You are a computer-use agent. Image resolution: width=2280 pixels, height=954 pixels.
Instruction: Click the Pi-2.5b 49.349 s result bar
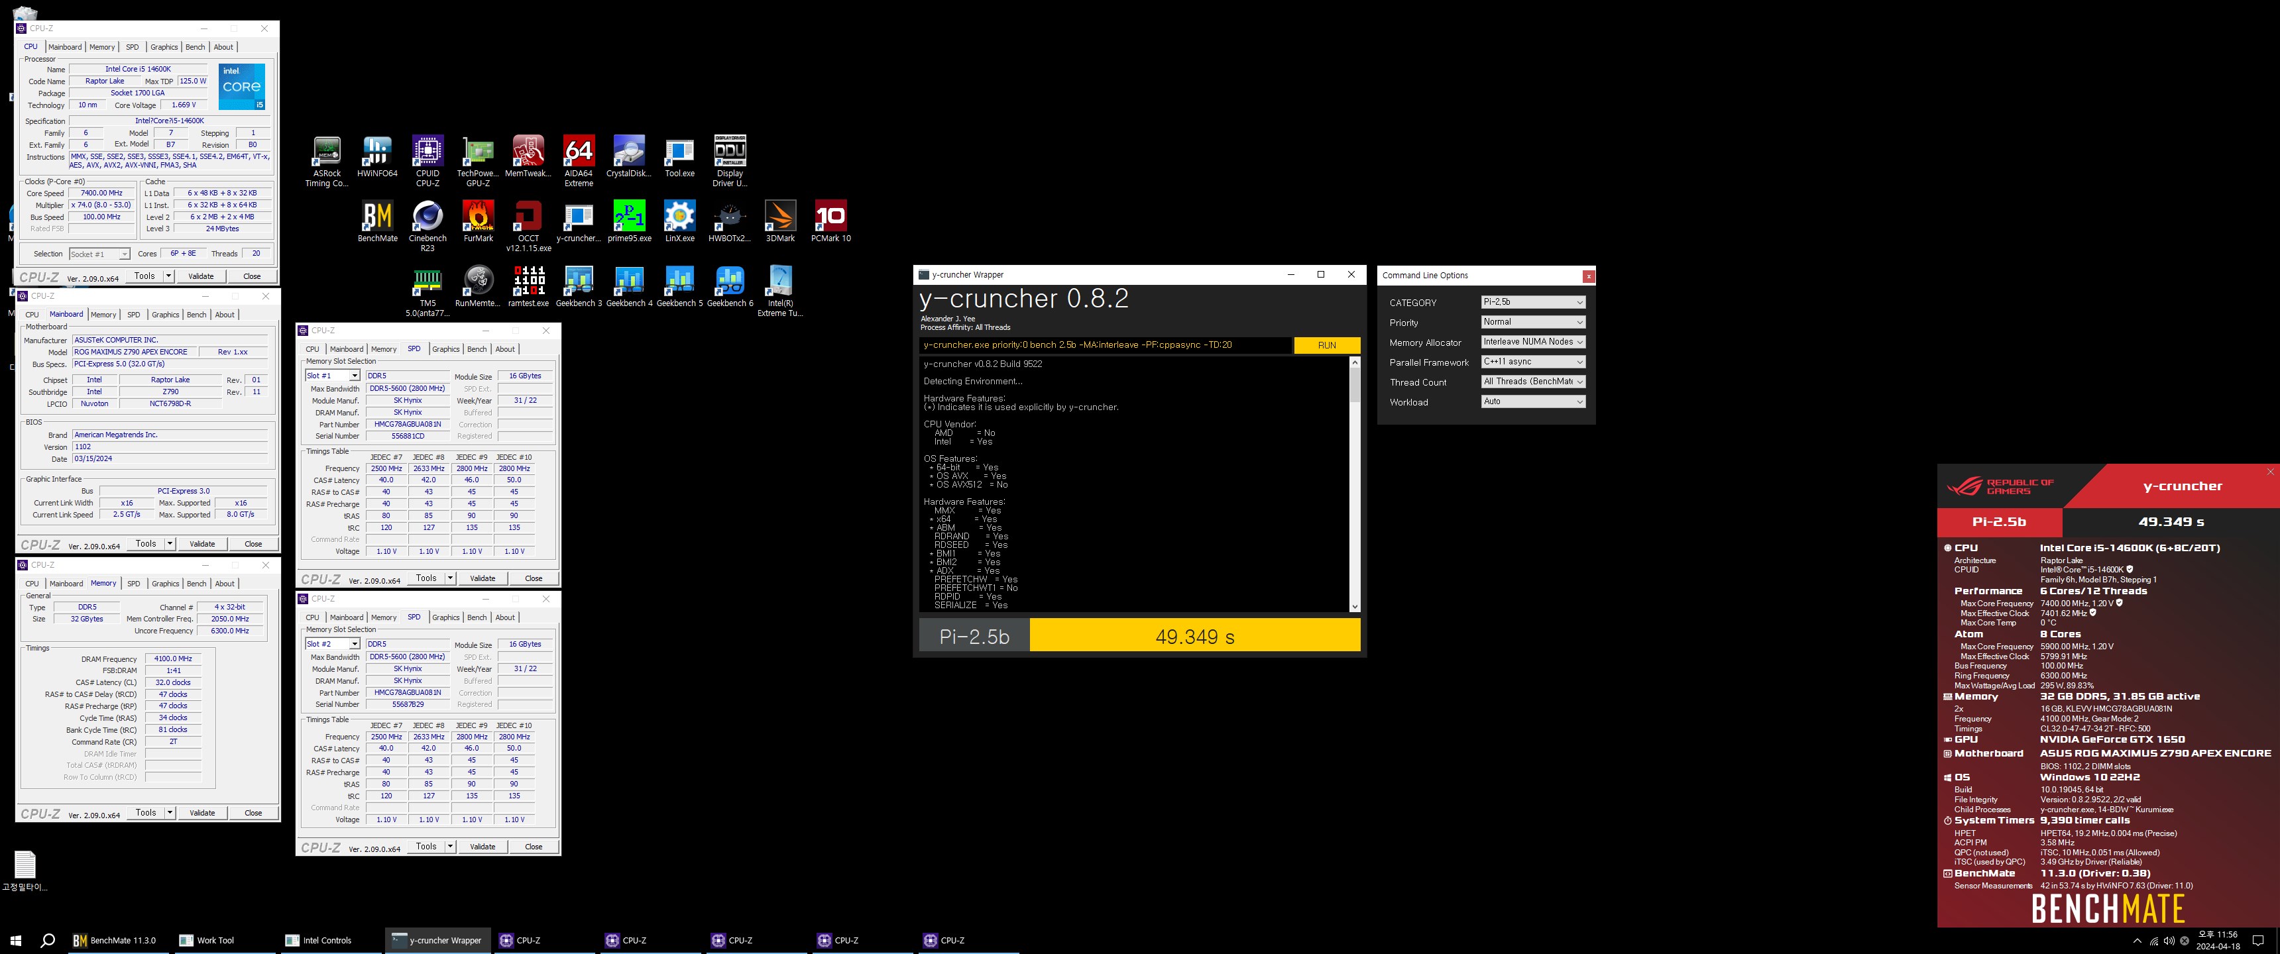click(1140, 635)
